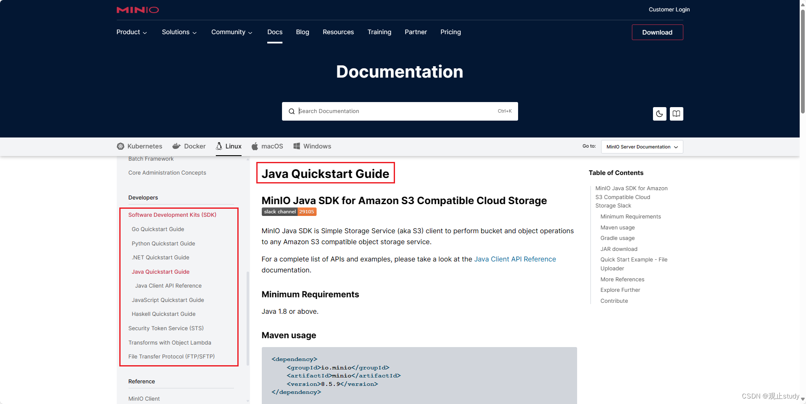Open the Partner page

coord(416,32)
